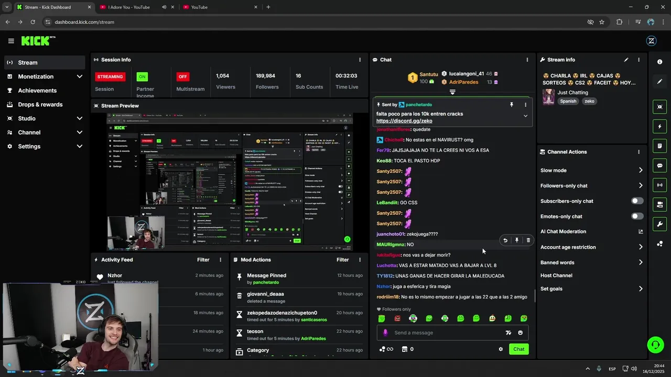Click the lightning bolt icon in right sidebar
This screenshot has height=377, width=671.
[659, 126]
